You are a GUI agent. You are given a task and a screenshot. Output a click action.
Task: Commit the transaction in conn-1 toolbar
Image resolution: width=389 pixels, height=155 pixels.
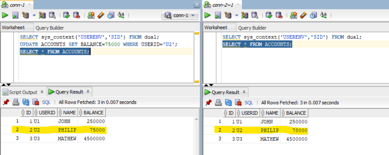pyautogui.click(x=66, y=15)
